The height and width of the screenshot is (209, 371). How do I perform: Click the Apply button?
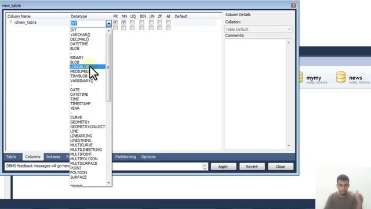223,167
